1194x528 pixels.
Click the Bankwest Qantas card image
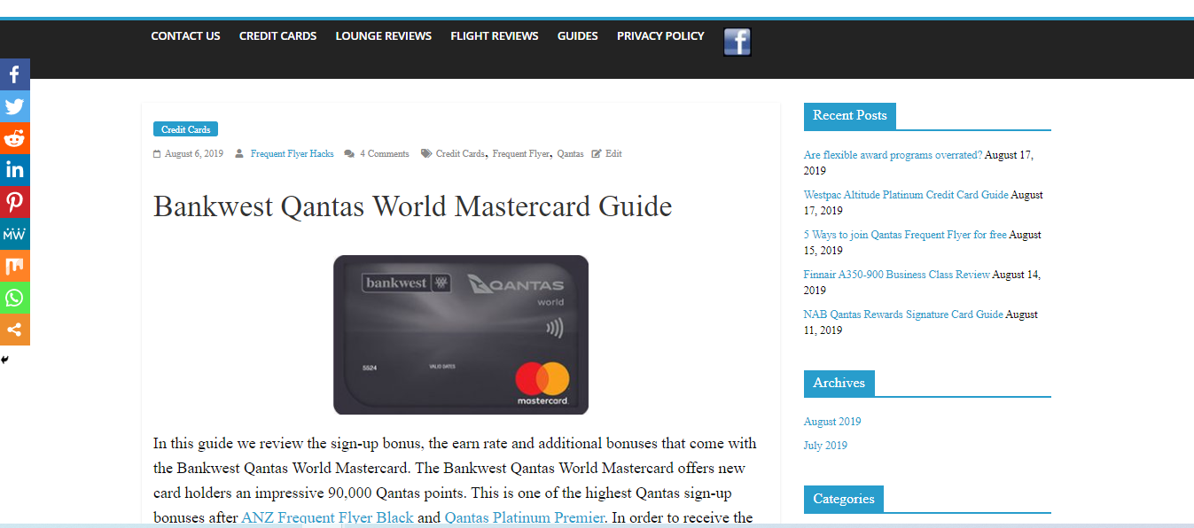(461, 335)
